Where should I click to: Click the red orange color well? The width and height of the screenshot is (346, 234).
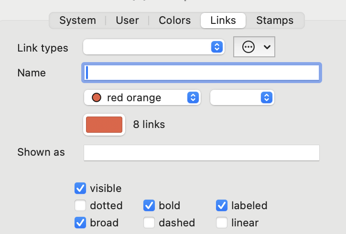click(x=104, y=125)
